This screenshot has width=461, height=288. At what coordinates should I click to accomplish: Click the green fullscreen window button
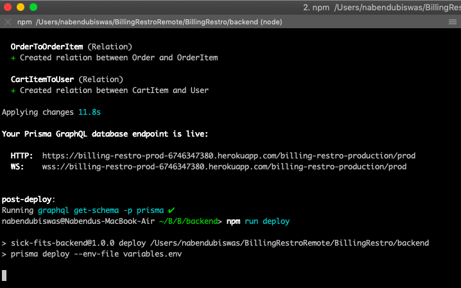coord(33,7)
